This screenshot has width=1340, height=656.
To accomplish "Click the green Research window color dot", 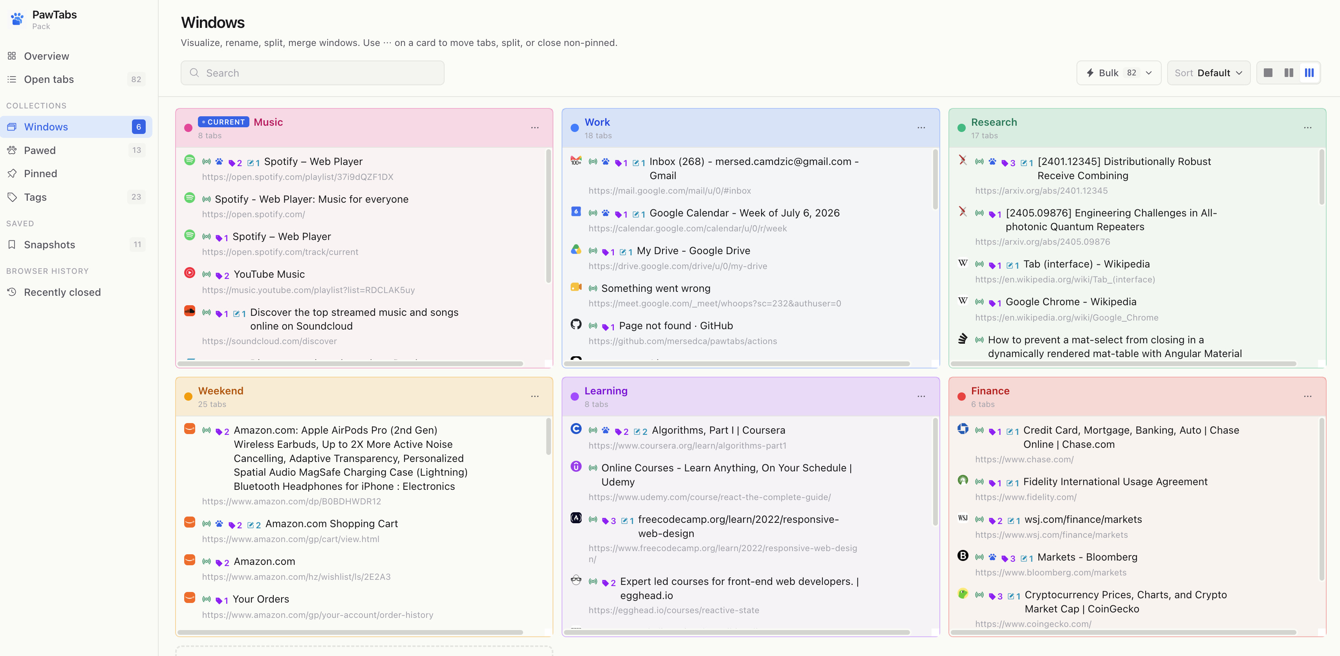I will pos(961,128).
